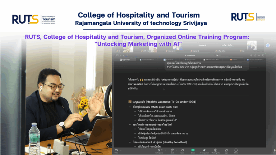Expand the caret next to Chat

[176, 150]
